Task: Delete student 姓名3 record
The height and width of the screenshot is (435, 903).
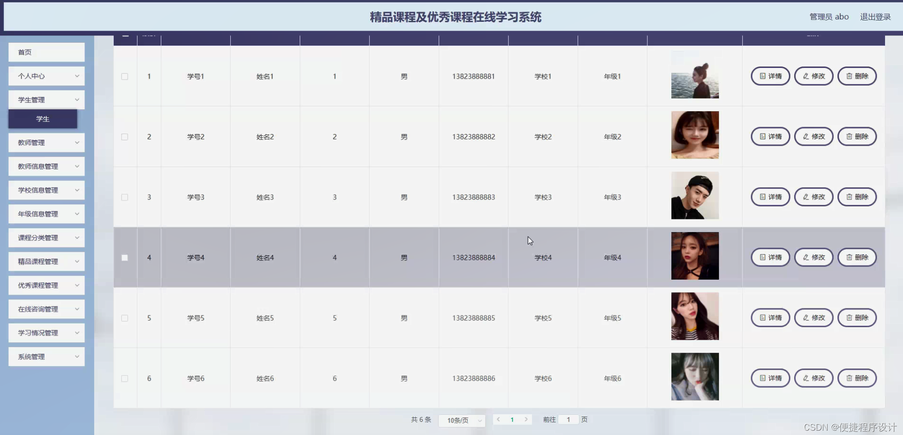Action: pos(857,197)
